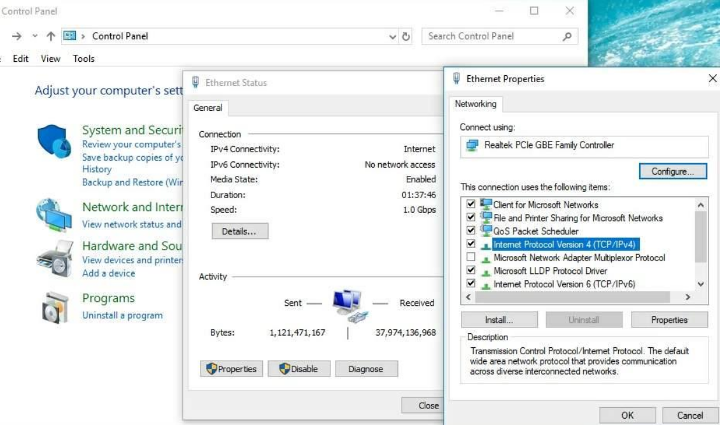Click the IPv4 protocol icon
Image resolution: width=720 pixels, height=425 pixels.
(485, 245)
